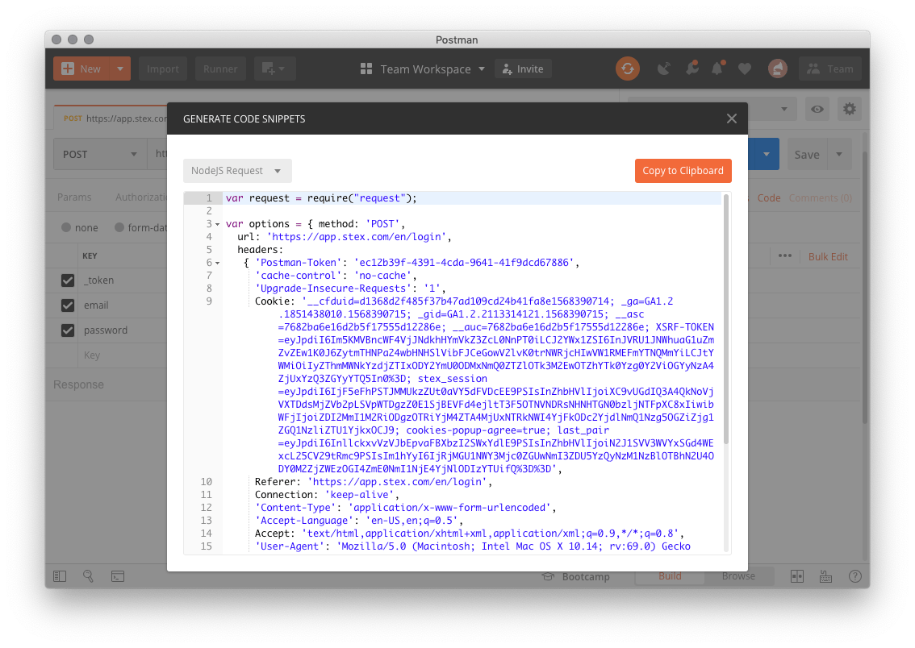Switch to the two-pane layout icon
This screenshot has width=915, height=648.
point(797,576)
